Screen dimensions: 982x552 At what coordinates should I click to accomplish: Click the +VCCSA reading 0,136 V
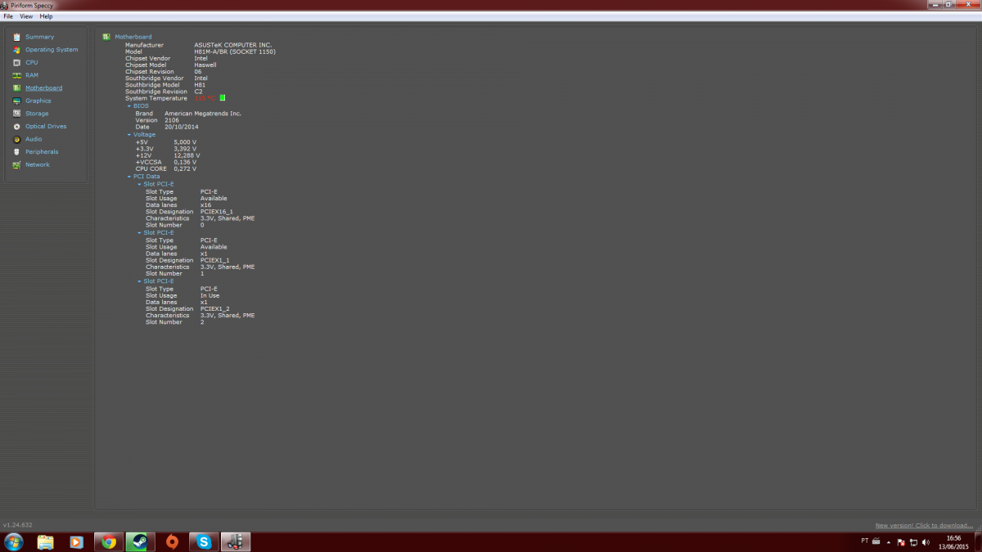[185, 162]
